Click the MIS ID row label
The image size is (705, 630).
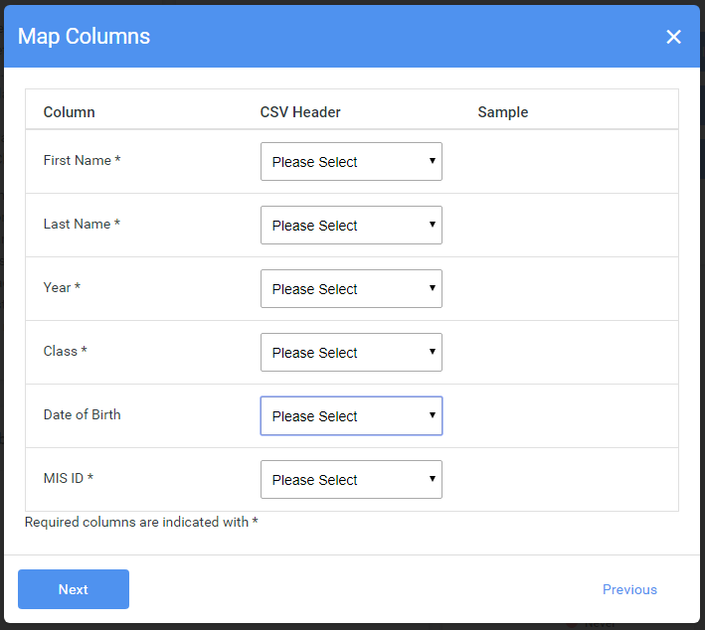coord(68,478)
